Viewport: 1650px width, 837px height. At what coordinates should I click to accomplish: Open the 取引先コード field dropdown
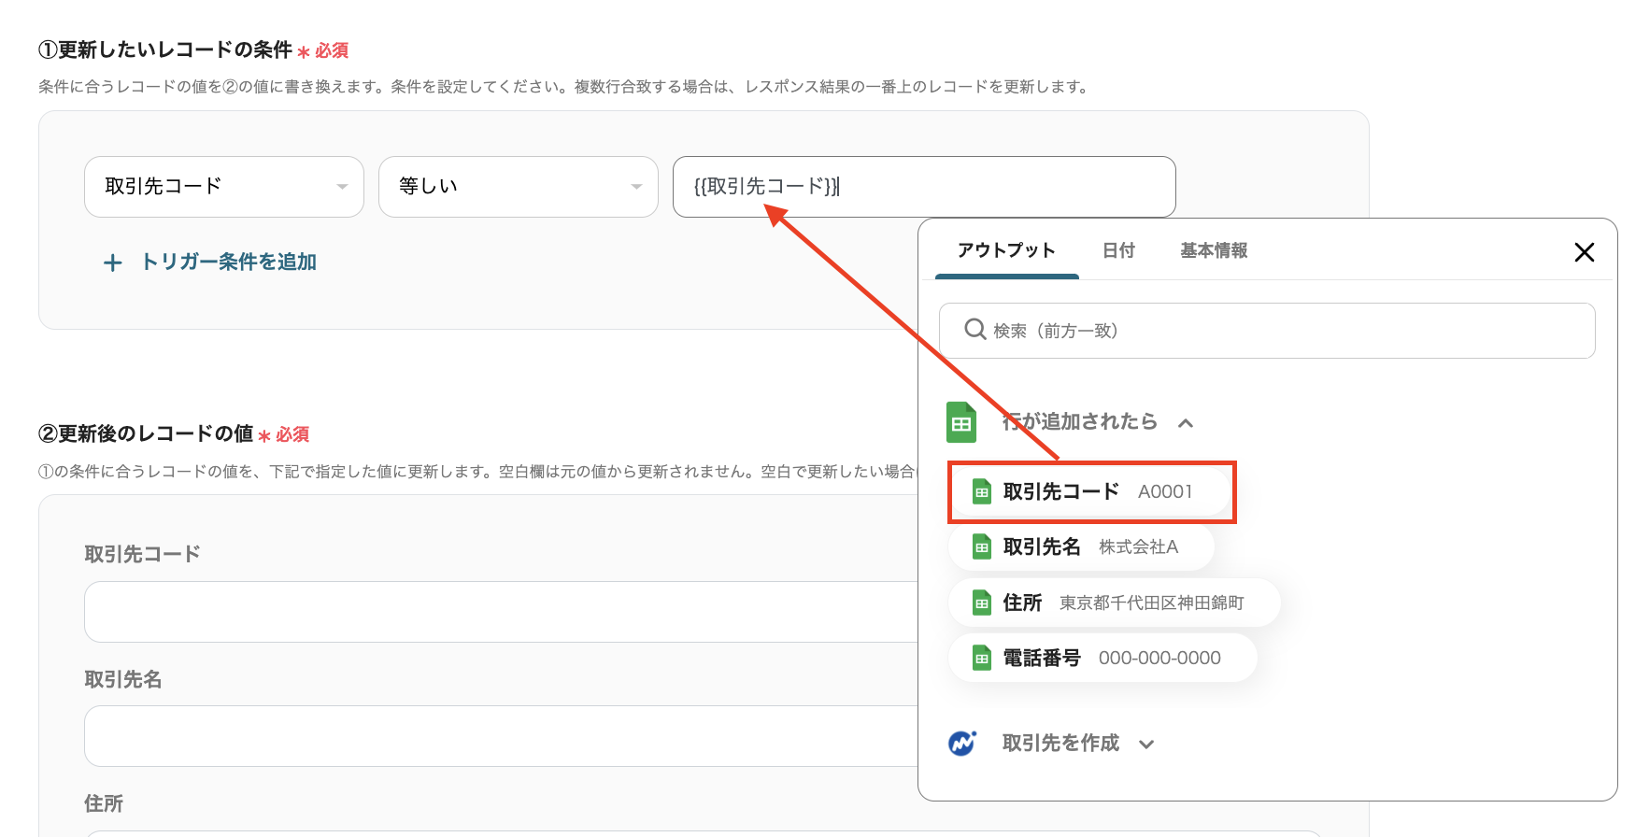pyautogui.click(x=224, y=187)
